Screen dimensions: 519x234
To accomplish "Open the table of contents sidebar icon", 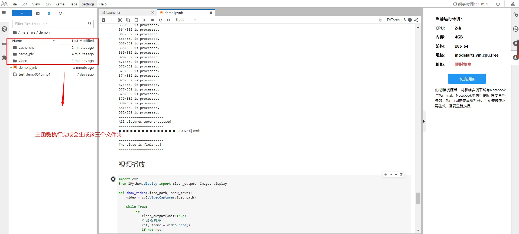I will click(4, 43).
